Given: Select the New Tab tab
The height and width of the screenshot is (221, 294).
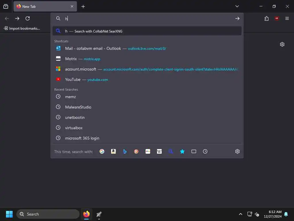Looking at the screenshot, I should tap(45, 6).
